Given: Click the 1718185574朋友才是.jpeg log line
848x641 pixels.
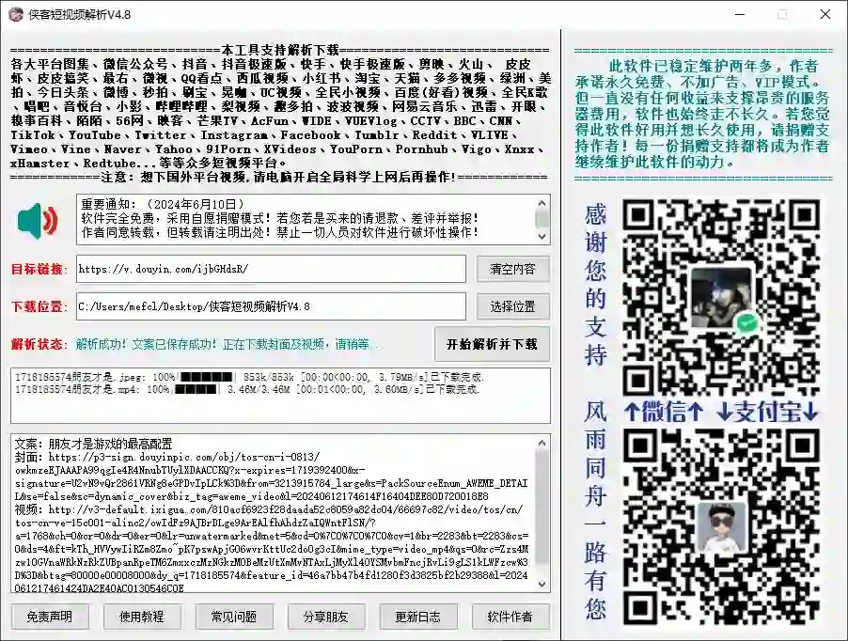Looking at the screenshot, I should (249, 377).
